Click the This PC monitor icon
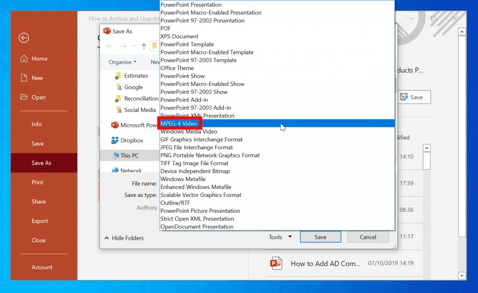 (x=116, y=155)
